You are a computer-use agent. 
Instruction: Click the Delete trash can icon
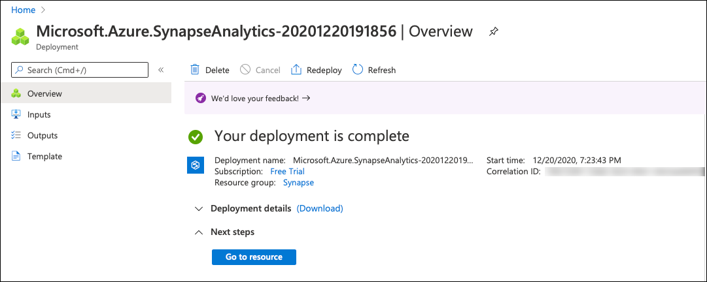(x=195, y=70)
